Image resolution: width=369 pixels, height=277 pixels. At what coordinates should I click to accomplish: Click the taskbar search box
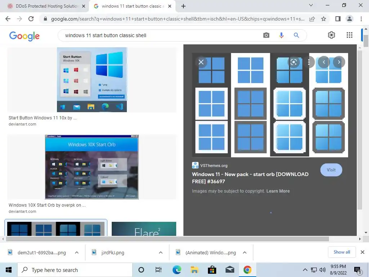75,270
